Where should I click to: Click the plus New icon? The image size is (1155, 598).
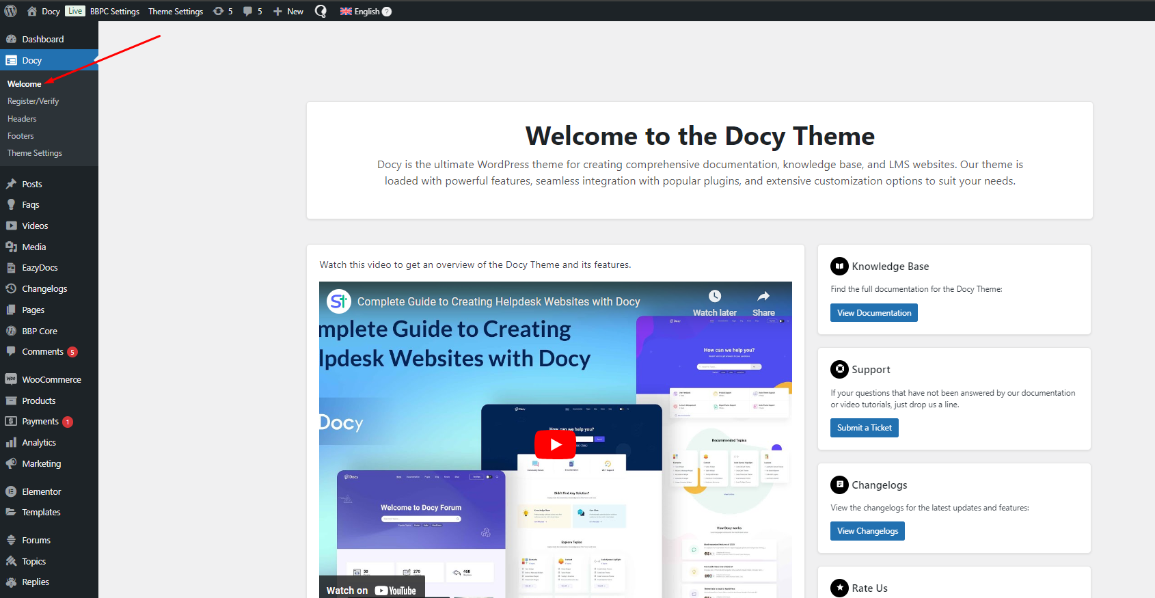(x=277, y=11)
